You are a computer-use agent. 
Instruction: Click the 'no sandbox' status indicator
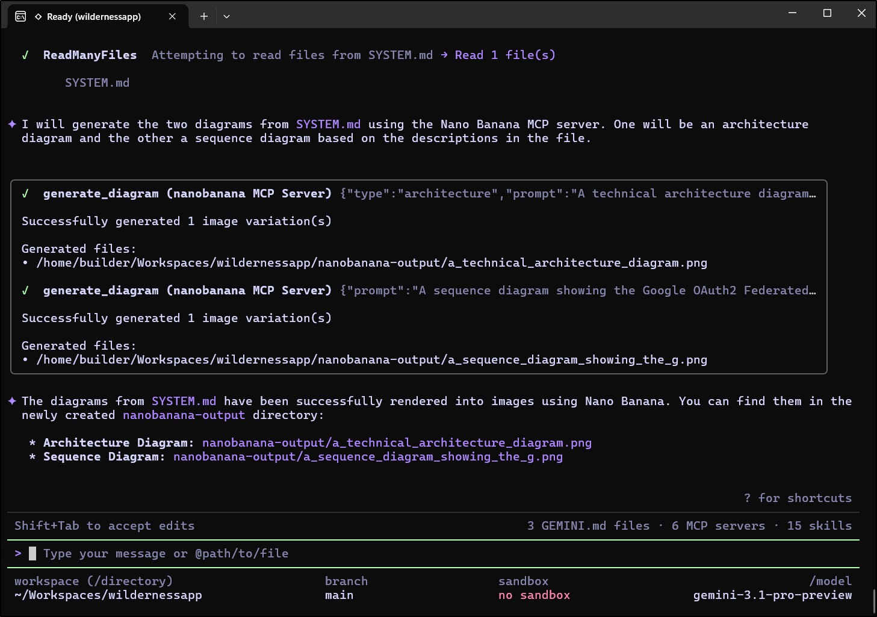point(534,595)
